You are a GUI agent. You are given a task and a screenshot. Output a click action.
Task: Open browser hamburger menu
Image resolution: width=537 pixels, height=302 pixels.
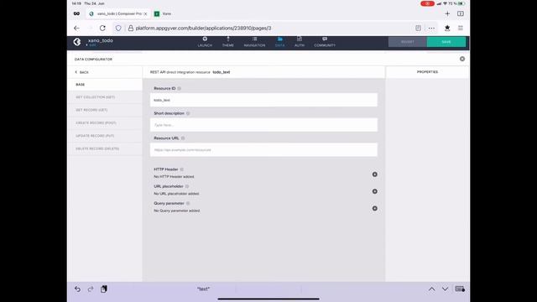(x=461, y=28)
